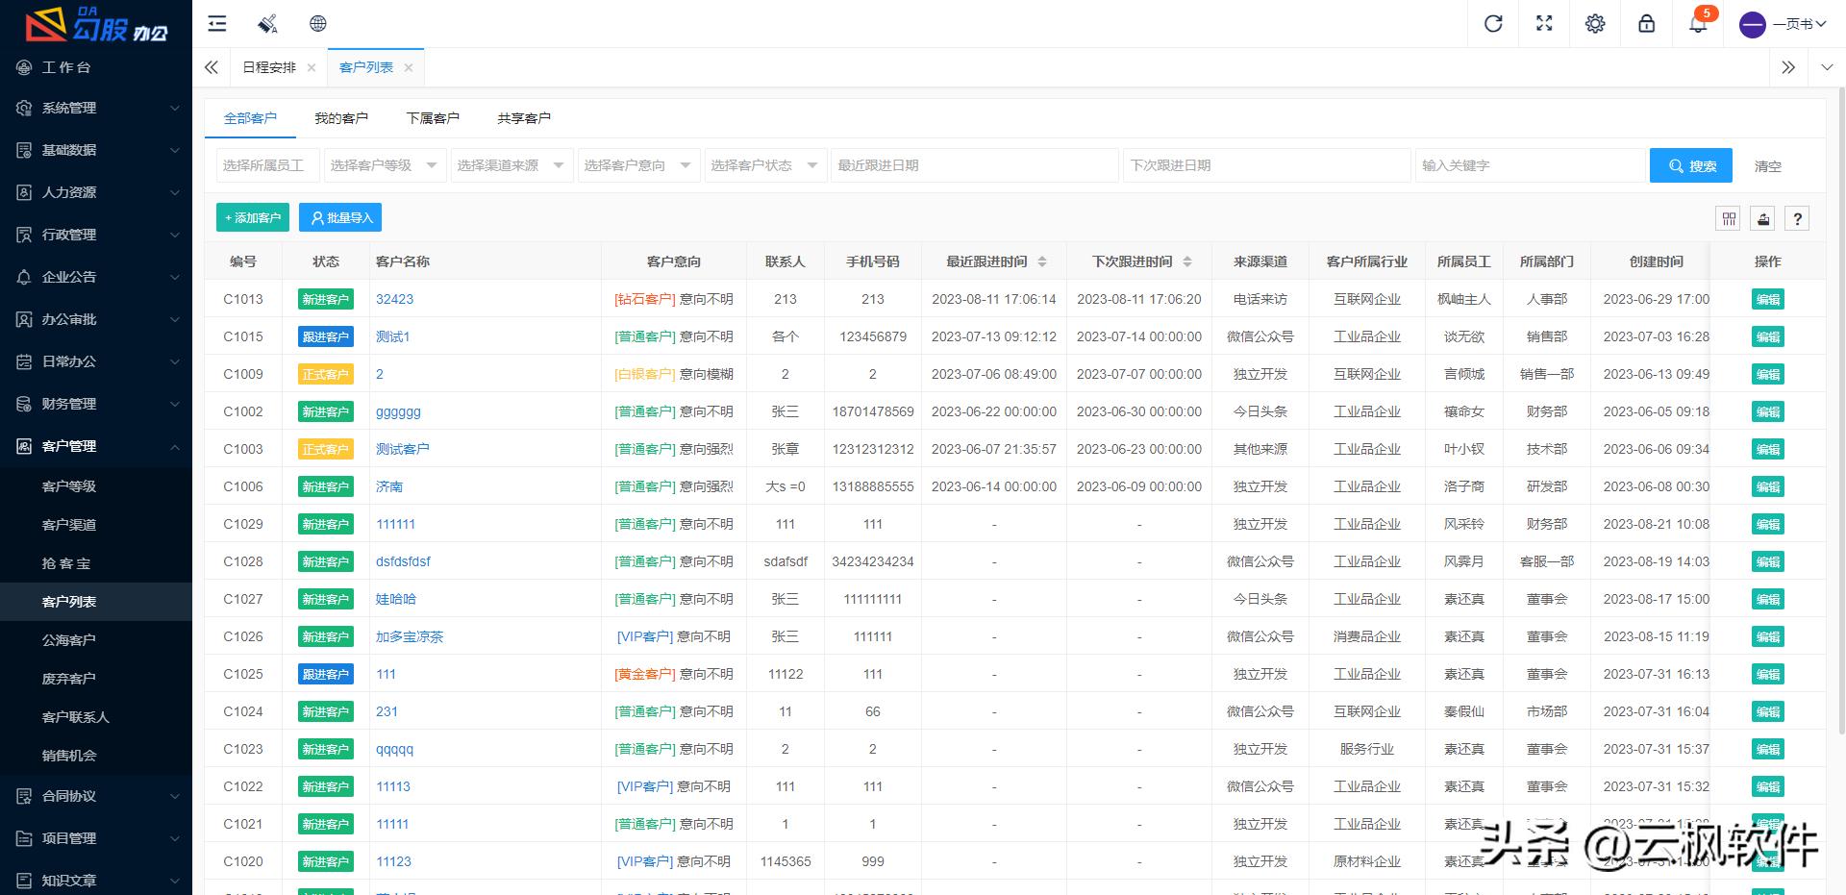
Task: Switch to the 日程安排 tab
Action: tap(269, 67)
